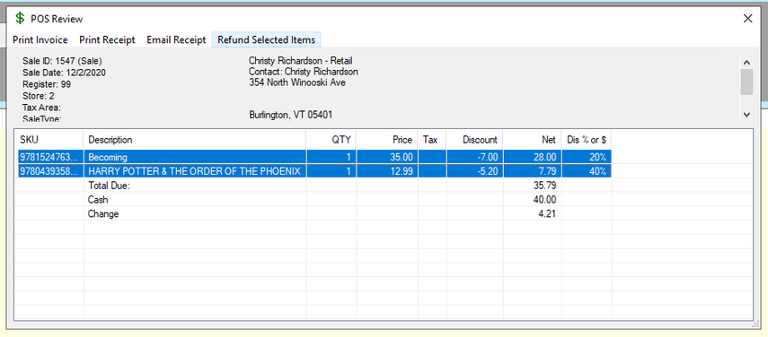Click the Tax Area: label
The height and width of the screenshot is (337, 768).
click(x=41, y=108)
